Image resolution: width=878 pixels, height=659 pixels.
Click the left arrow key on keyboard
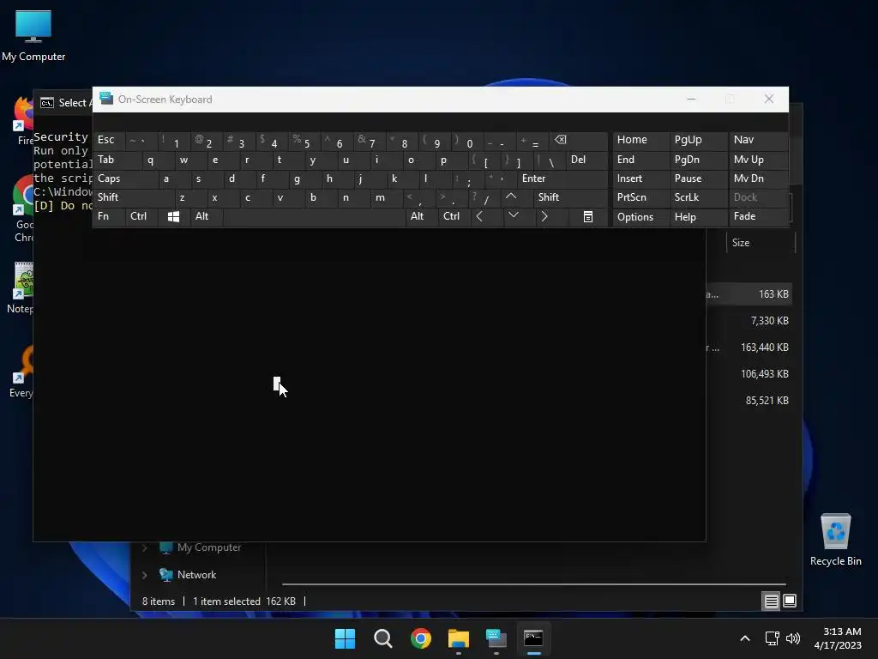tap(479, 217)
